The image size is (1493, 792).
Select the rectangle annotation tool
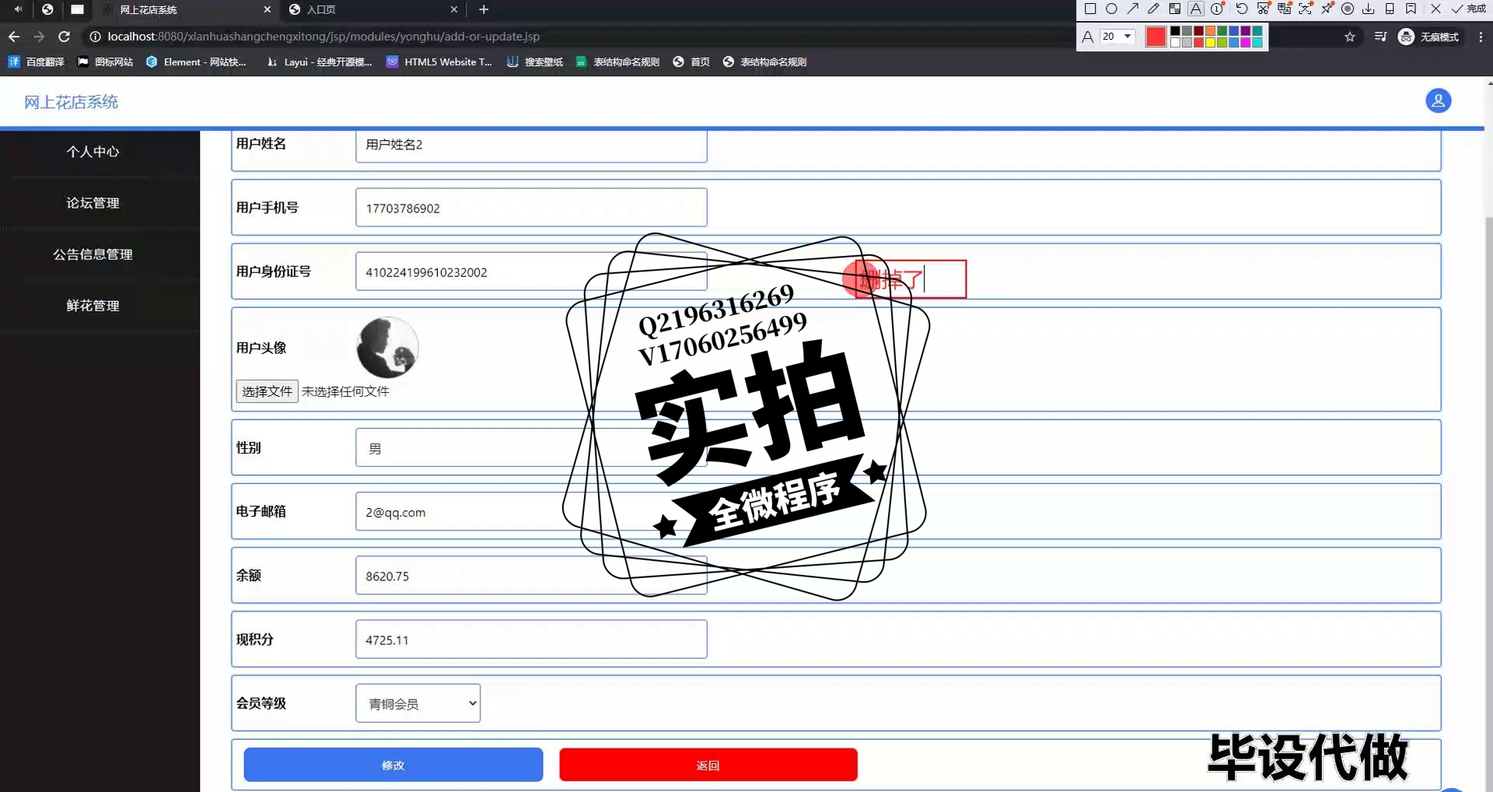(1090, 9)
